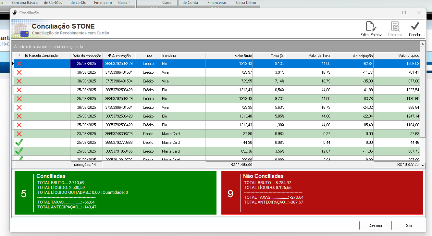The image size is (432, 236).
Task: Toggle status mark on row with líquido 1247,14
Action: pyautogui.click(x=19, y=116)
